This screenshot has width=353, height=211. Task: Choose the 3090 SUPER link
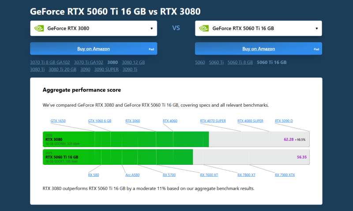[x=106, y=70]
